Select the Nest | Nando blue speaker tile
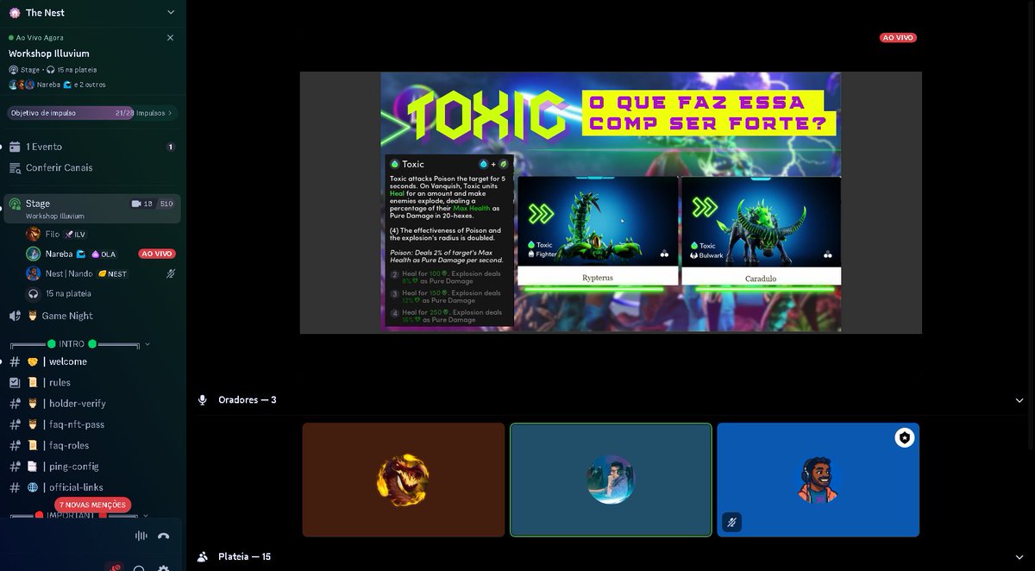 coord(818,480)
